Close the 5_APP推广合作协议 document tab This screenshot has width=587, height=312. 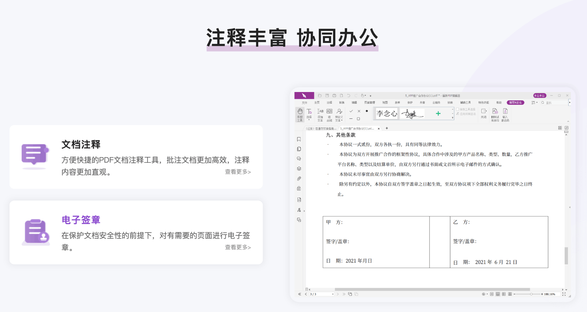pos(379,129)
